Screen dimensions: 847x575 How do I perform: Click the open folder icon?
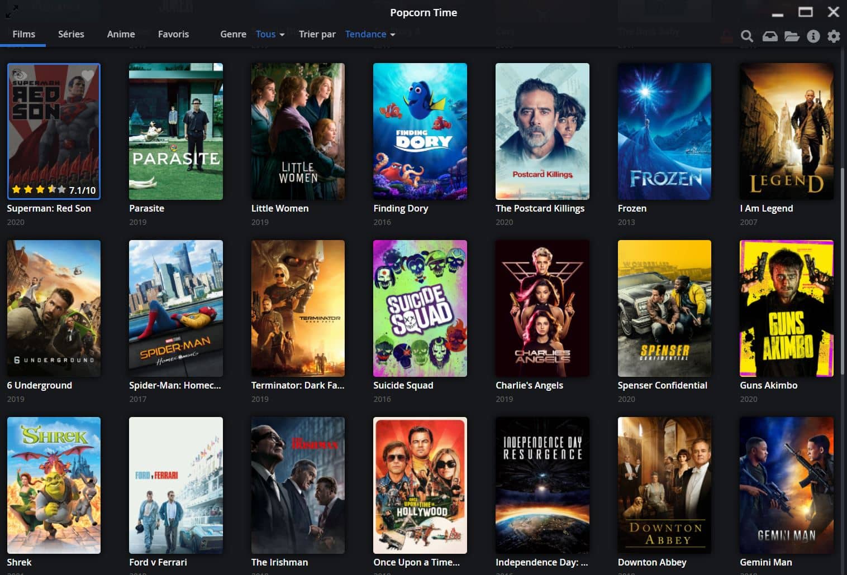792,37
